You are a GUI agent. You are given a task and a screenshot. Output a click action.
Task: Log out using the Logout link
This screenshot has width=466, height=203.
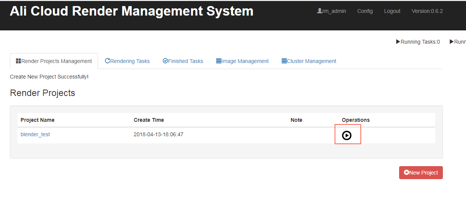pos(392,11)
